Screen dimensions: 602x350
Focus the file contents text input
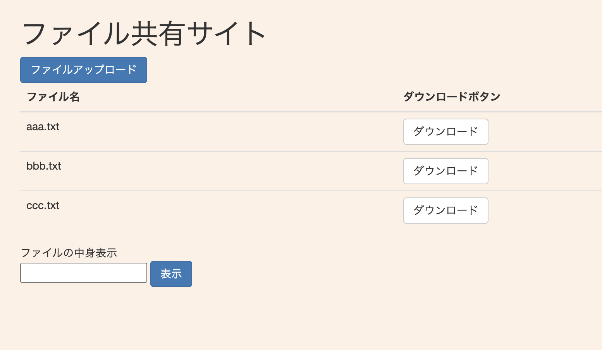tap(84, 273)
